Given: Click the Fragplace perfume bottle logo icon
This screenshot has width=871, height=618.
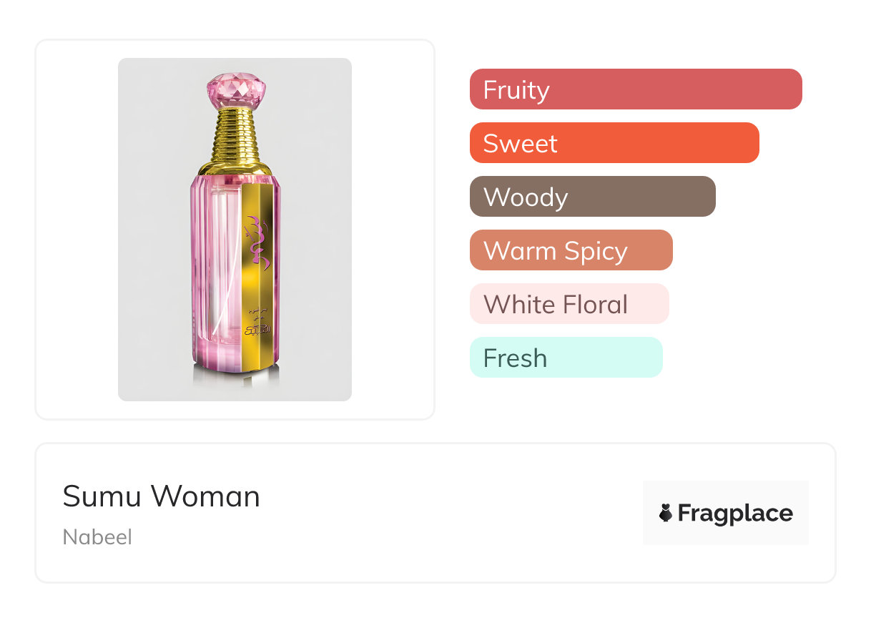Looking at the screenshot, I should coord(666,513).
